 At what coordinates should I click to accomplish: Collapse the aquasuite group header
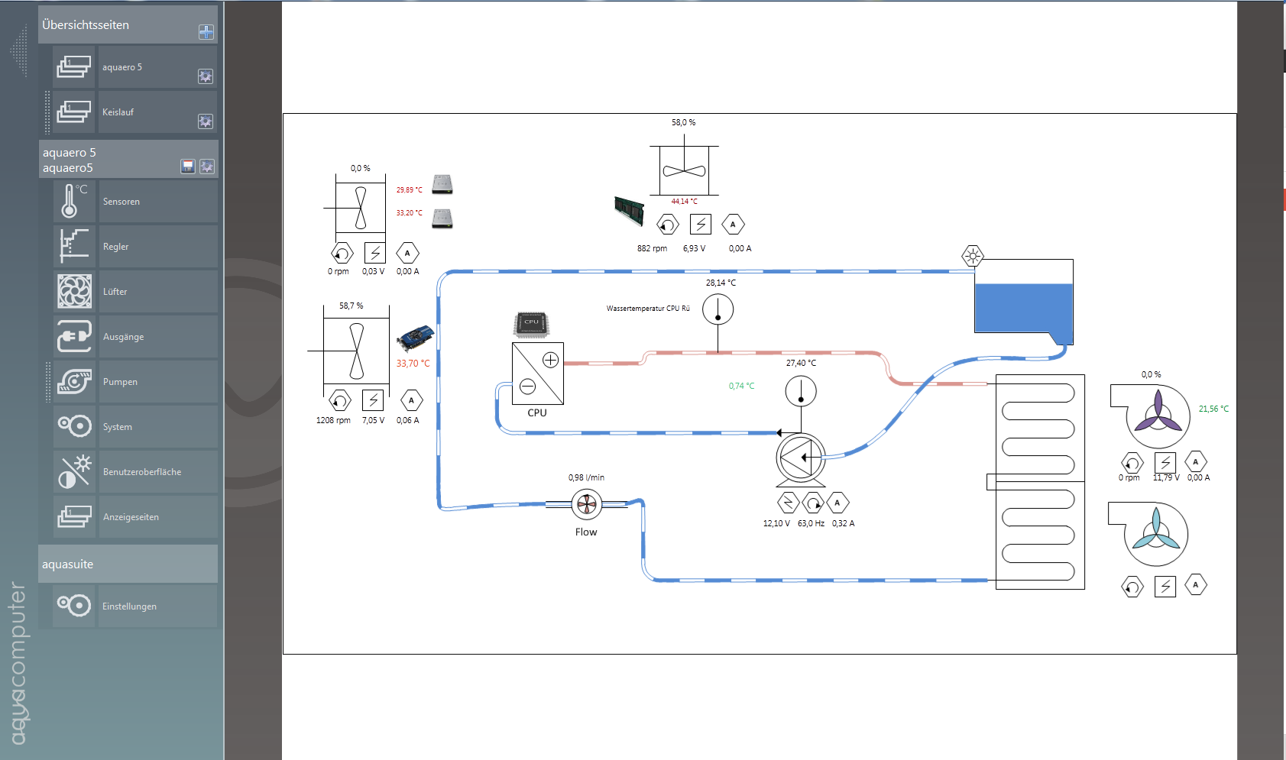(x=128, y=564)
